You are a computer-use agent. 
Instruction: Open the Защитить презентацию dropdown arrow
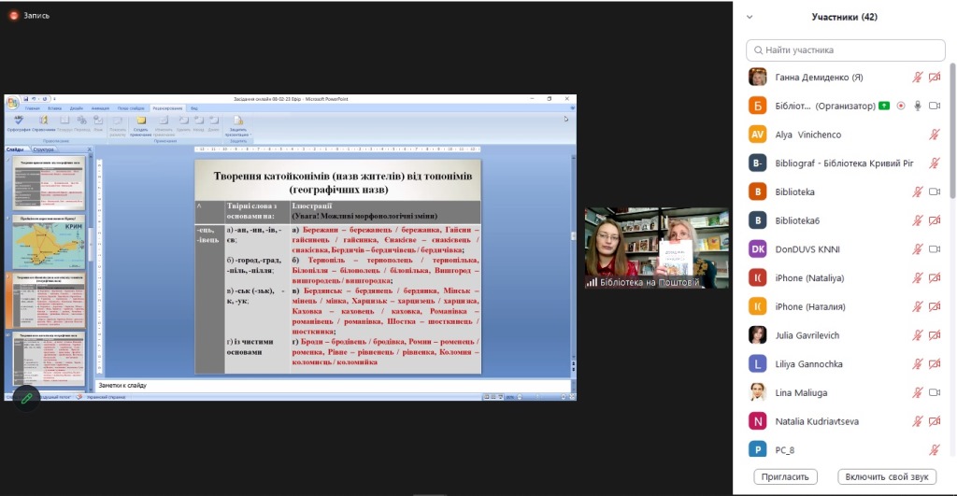coord(250,135)
